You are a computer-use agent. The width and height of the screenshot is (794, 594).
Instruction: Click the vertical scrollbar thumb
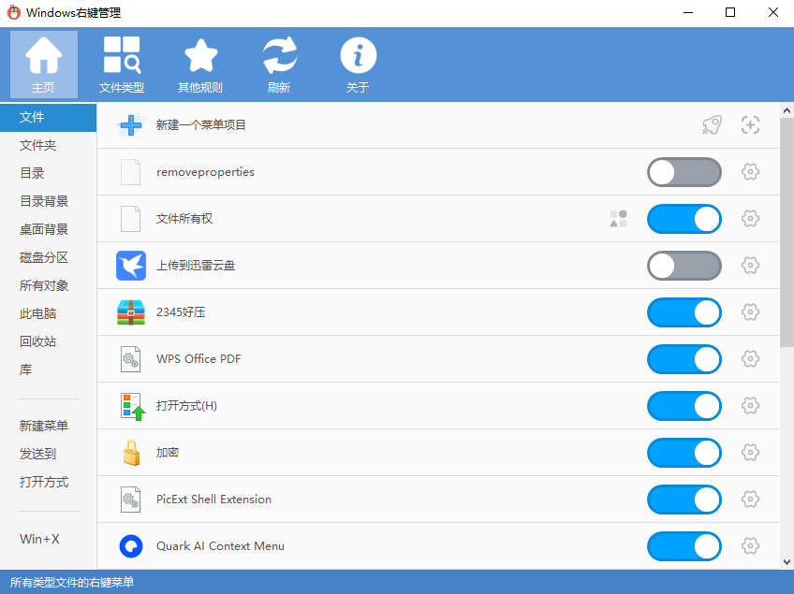(787, 232)
